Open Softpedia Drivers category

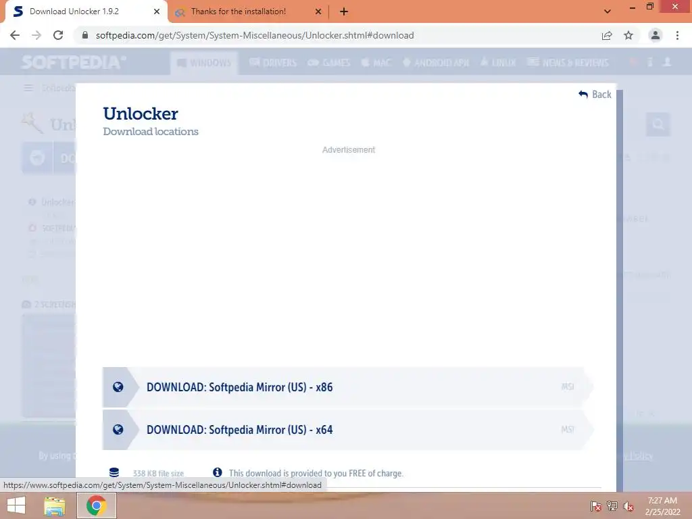point(273,63)
